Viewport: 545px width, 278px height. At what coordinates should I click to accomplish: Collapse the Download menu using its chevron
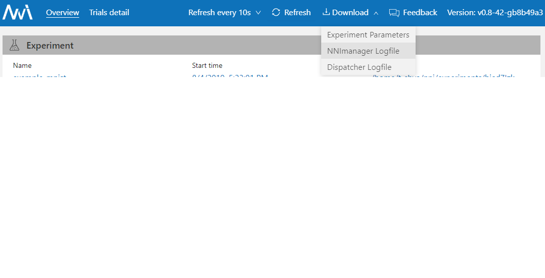(x=376, y=13)
